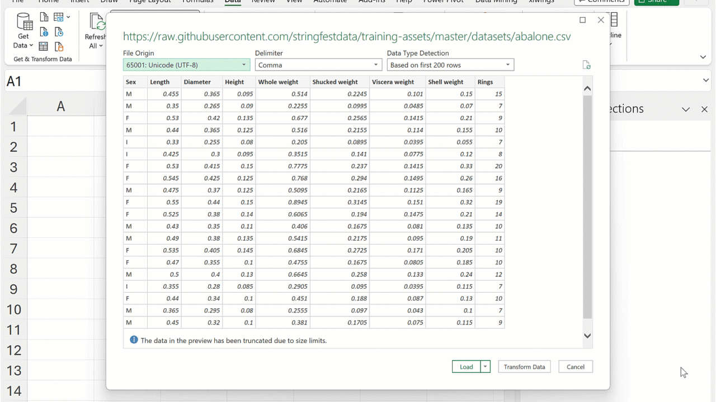Click the Load button
This screenshot has width=716, height=402.
pyautogui.click(x=466, y=367)
